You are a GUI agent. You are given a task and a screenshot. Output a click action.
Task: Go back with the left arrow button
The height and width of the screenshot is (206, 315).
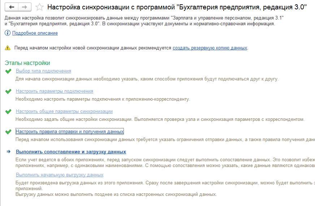[x=12, y=7]
